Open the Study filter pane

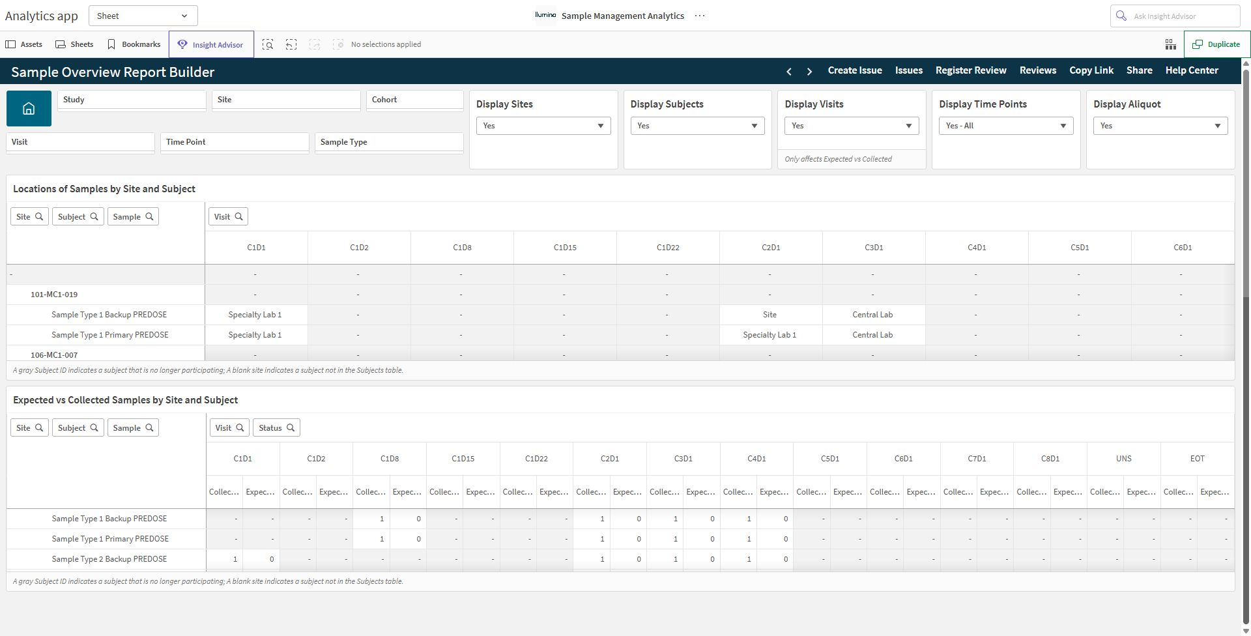[x=132, y=100]
